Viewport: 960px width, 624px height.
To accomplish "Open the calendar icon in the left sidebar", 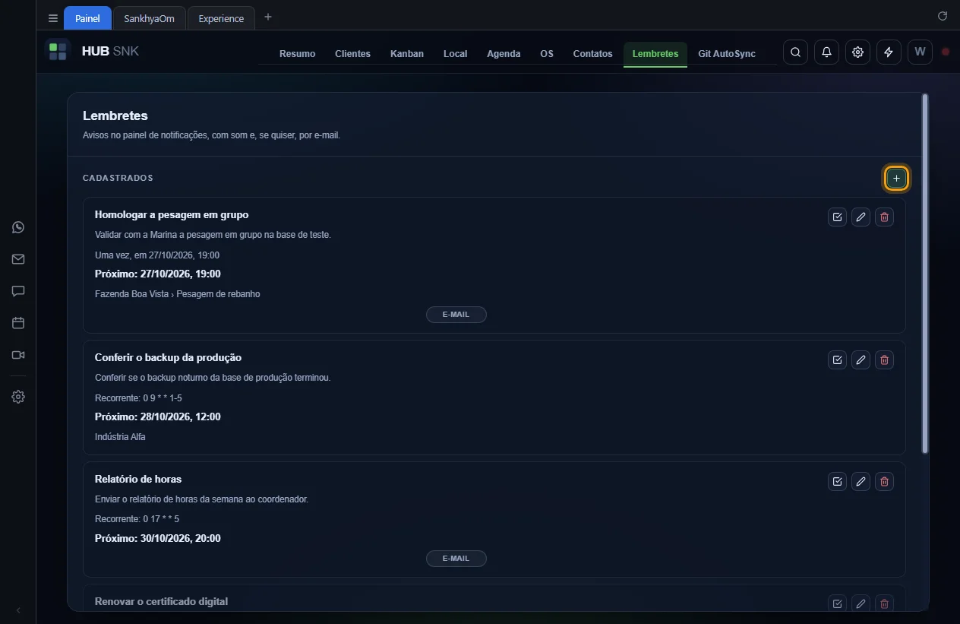I will point(18,323).
